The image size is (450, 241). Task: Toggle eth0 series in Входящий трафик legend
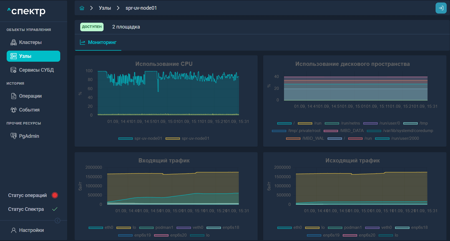tap(101, 227)
